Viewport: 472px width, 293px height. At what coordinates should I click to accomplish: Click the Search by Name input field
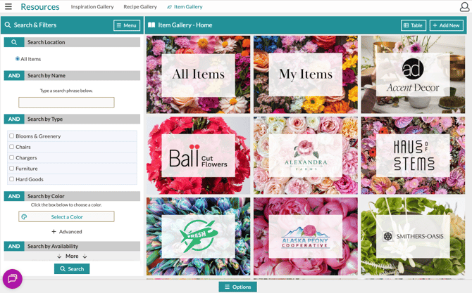66,103
